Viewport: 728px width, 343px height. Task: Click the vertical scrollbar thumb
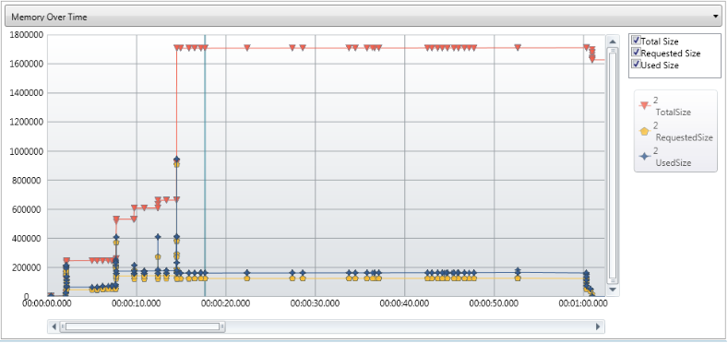click(x=613, y=166)
